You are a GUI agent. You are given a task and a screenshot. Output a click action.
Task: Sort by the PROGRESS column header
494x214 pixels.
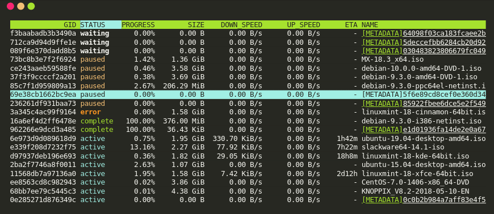[139, 25]
